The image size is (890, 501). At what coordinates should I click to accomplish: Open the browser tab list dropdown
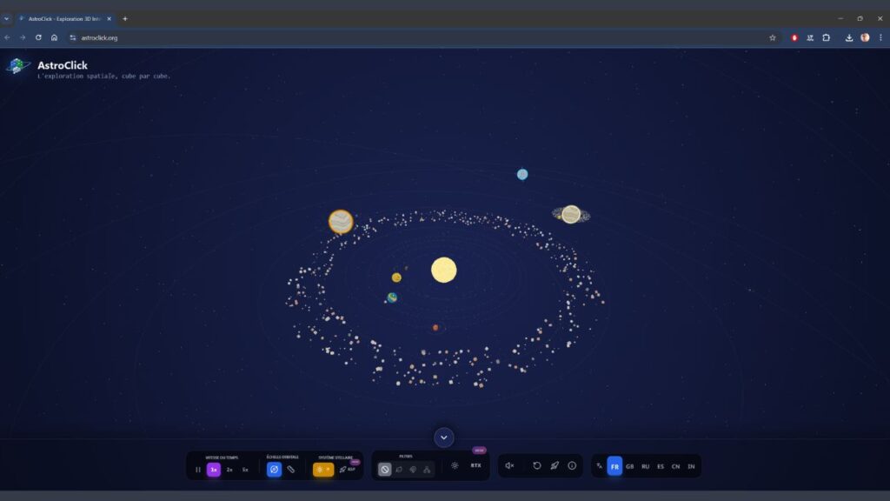(6, 18)
